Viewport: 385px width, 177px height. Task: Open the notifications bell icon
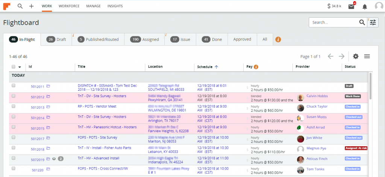[365, 6]
